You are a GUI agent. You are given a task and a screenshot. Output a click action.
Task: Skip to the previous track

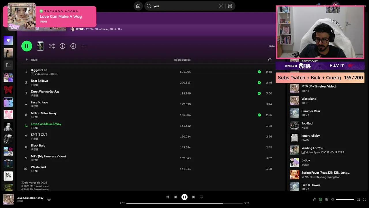[x=175, y=197]
